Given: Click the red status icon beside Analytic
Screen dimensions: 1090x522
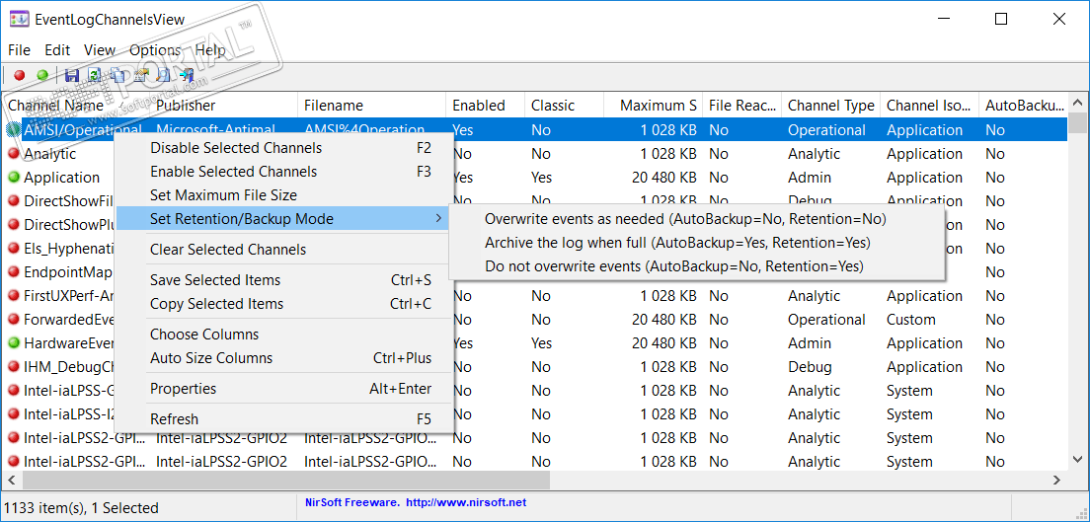Looking at the screenshot, I should pyautogui.click(x=13, y=154).
